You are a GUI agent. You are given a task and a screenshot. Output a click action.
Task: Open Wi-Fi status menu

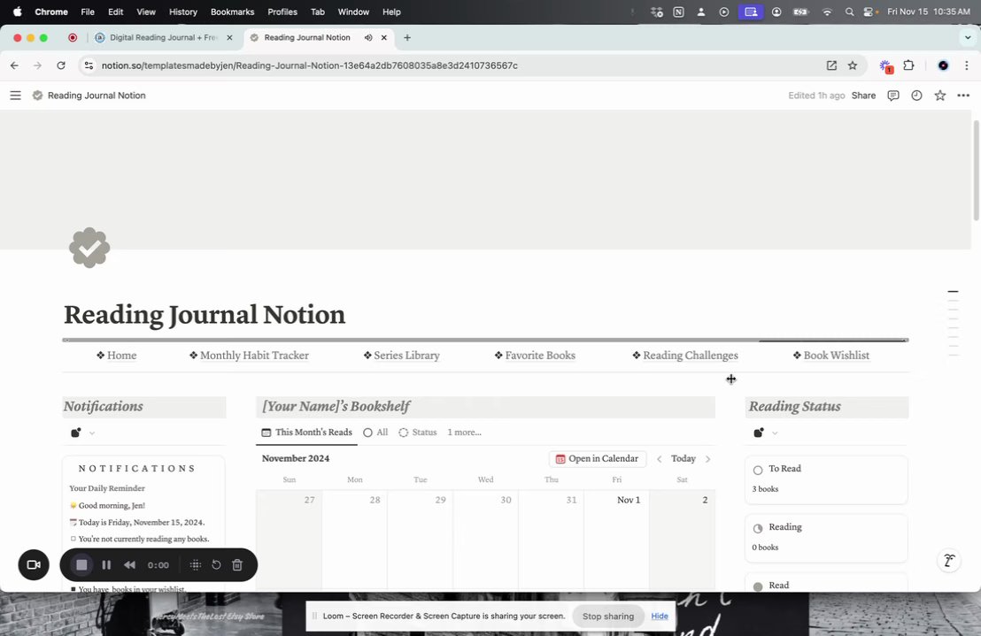pyautogui.click(x=827, y=11)
